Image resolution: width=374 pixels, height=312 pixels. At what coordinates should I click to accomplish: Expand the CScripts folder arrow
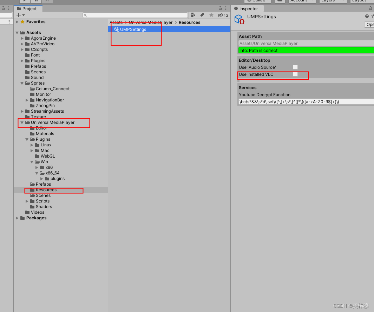pyautogui.click(x=22, y=49)
